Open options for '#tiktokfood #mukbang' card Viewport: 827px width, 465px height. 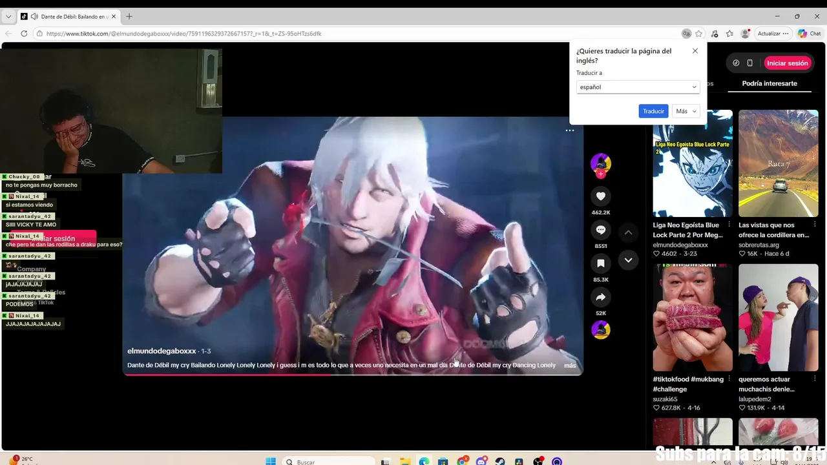pyautogui.click(x=729, y=378)
